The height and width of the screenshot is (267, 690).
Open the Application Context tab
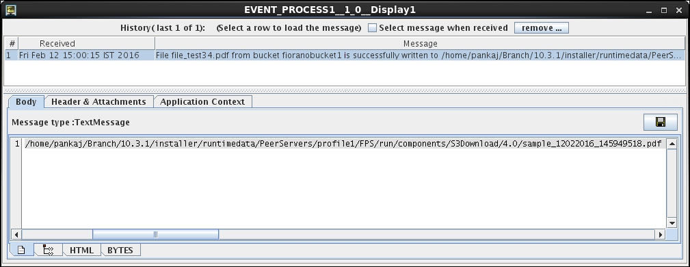[202, 102]
